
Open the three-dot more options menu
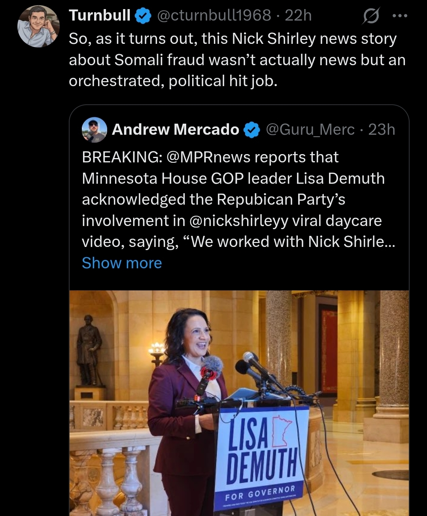tap(400, 16)
